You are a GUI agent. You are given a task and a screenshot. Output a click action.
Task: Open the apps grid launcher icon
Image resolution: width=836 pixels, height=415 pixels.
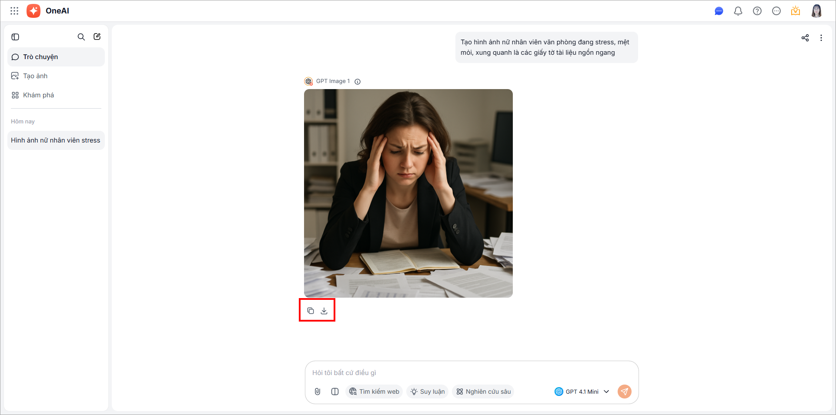pyautogui.click(x=14, y=11)
